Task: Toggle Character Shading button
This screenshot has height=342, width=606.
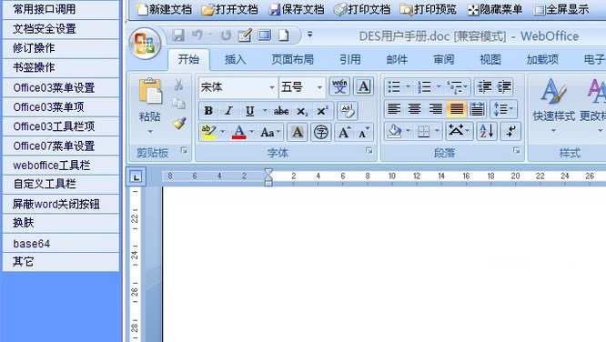Action: pyautogui.click(x=298, y=133)
